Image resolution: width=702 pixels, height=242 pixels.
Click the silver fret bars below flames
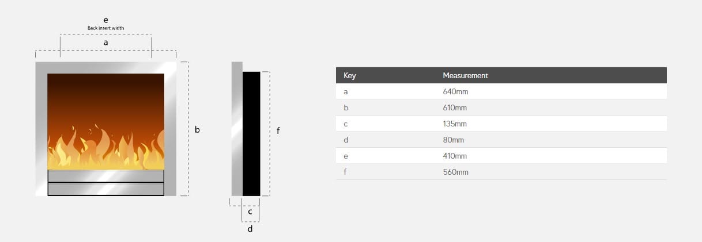click(x=105, y=182)
